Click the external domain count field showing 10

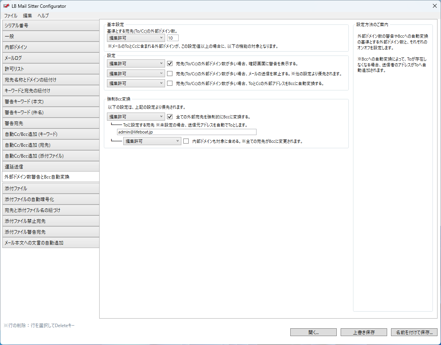pos(172,38)
